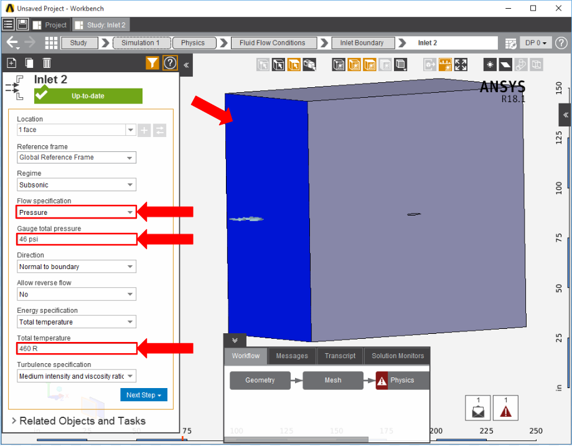Select the Solution Monitors tab
Viewport: 572px width, 446px height.
click(x=397, y=356)
